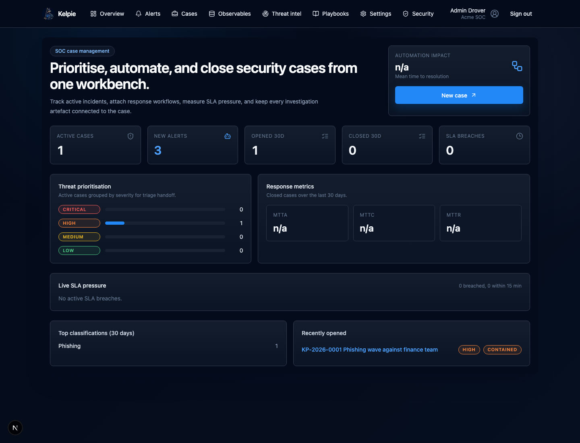Go to the Cases page
The width and height of the screenshot is (580, 443).
[184, 14]
